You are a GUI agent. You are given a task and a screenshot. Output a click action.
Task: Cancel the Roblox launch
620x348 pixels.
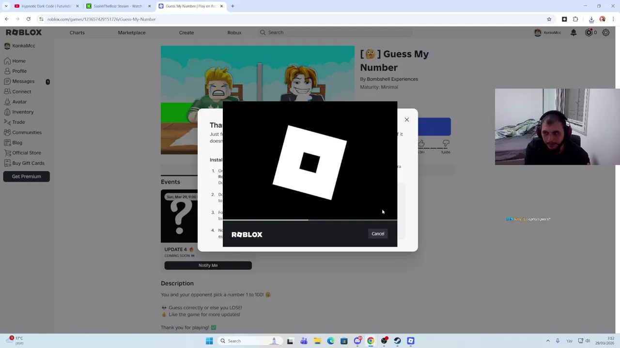pyautogui.click(x=378, y=234)
